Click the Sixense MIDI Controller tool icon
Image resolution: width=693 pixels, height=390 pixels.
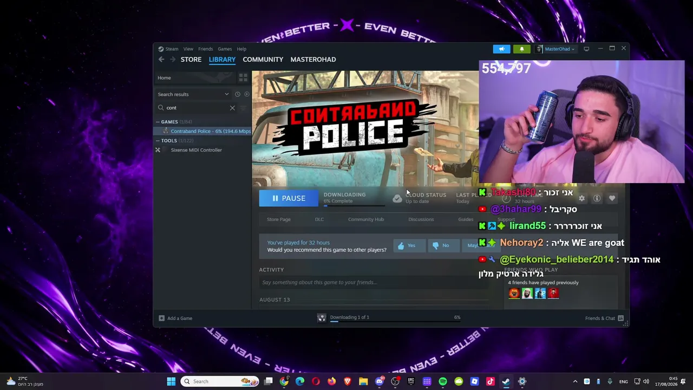pos(158,150)
